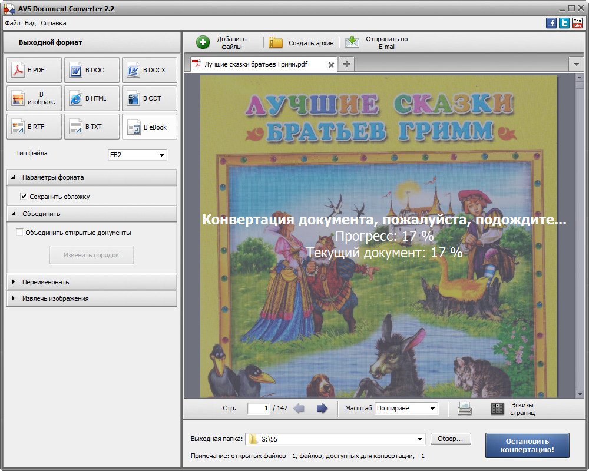
Task: Select the ODT output format button
Action: [x=150, y=98]
